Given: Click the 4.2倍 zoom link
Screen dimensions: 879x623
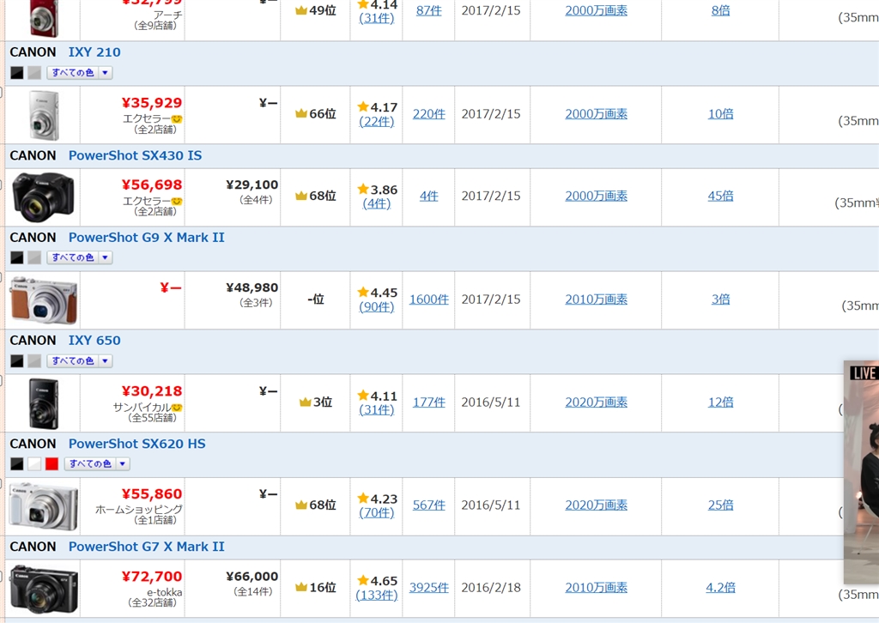Looking at the screenshot, I should click(x=720, y=587).
